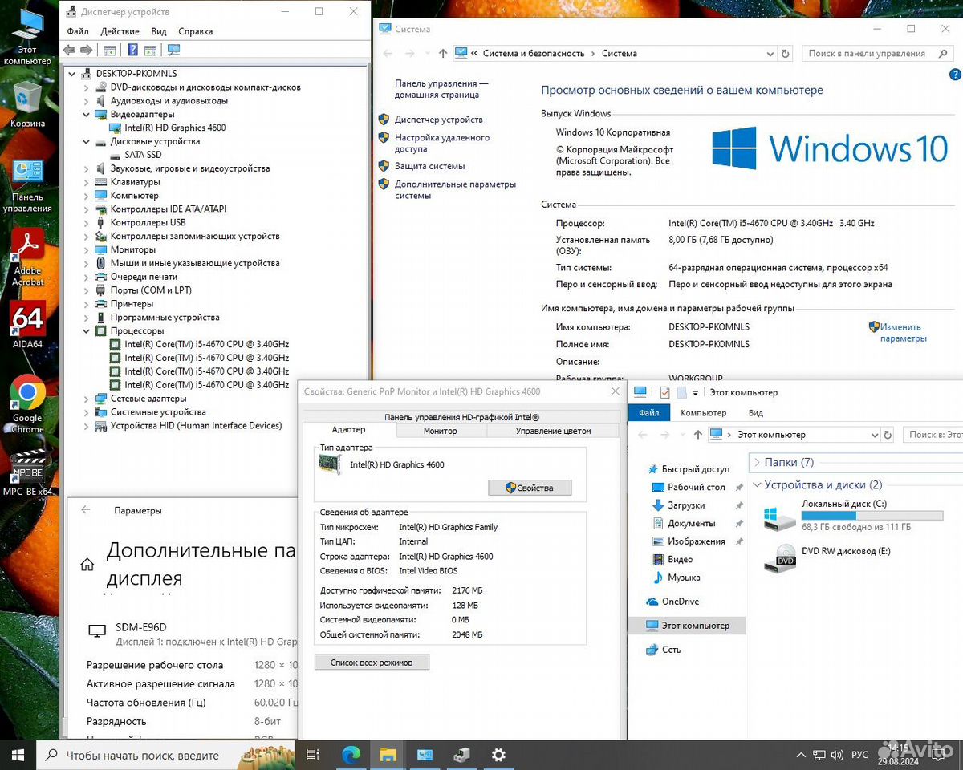Click refresh icon in Система address bar
The image size is (963, 770).
[786, 54]
